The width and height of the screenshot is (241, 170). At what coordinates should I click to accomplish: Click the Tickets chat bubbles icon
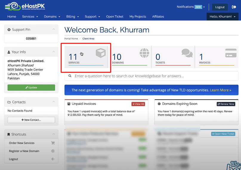click(187, 53)
